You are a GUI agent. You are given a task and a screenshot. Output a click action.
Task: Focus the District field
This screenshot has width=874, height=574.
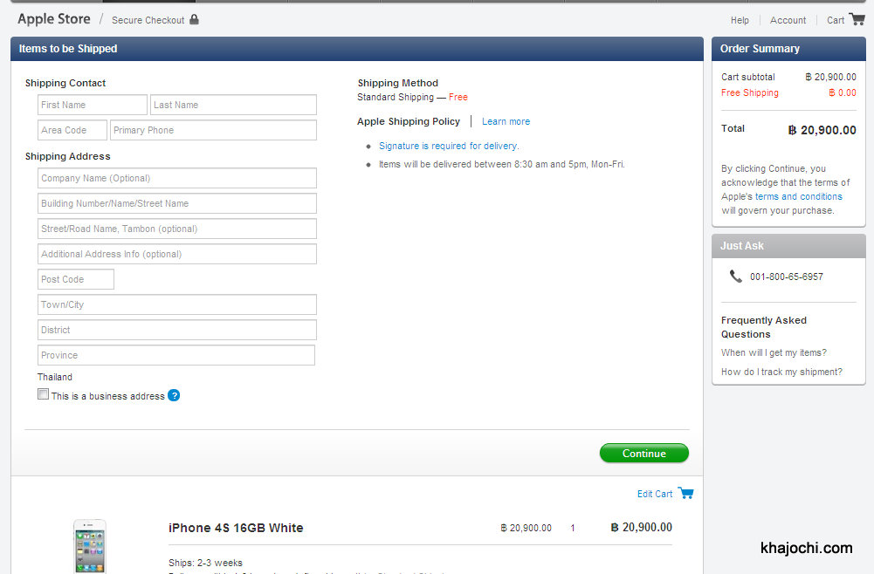pos(177,330)
